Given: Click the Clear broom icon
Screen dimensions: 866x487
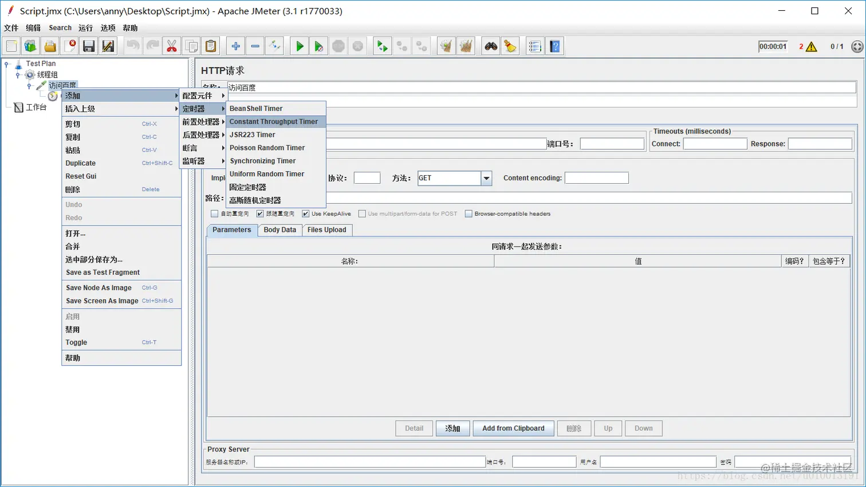Looking at the screenshot, I should coord(447,46).
